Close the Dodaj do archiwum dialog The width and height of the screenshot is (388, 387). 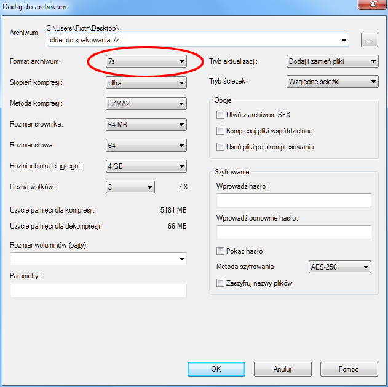(373, 4)
